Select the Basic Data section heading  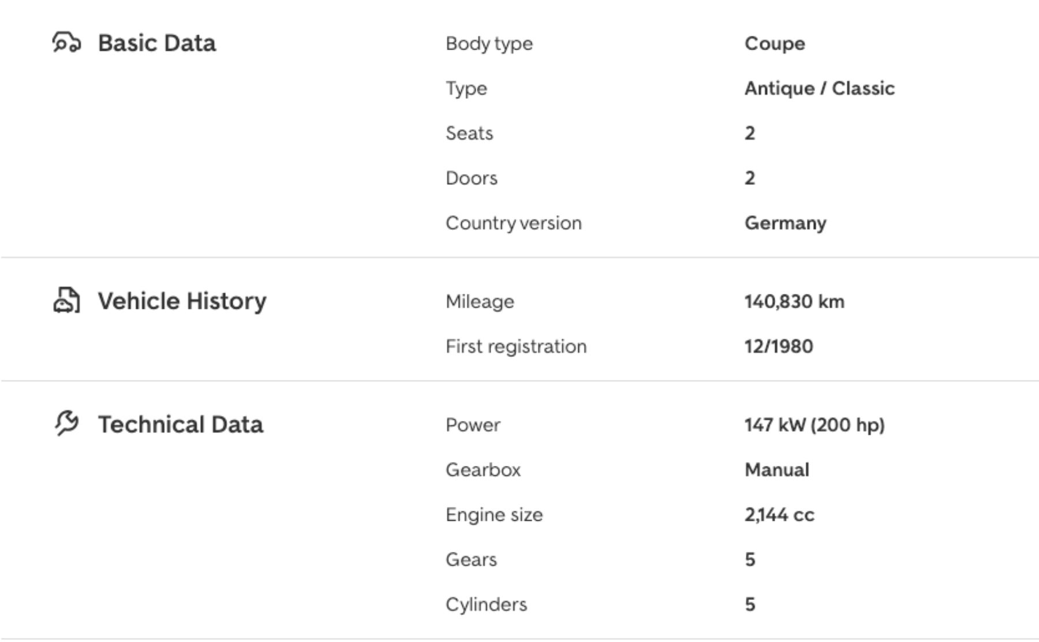[x=156, y=43]
